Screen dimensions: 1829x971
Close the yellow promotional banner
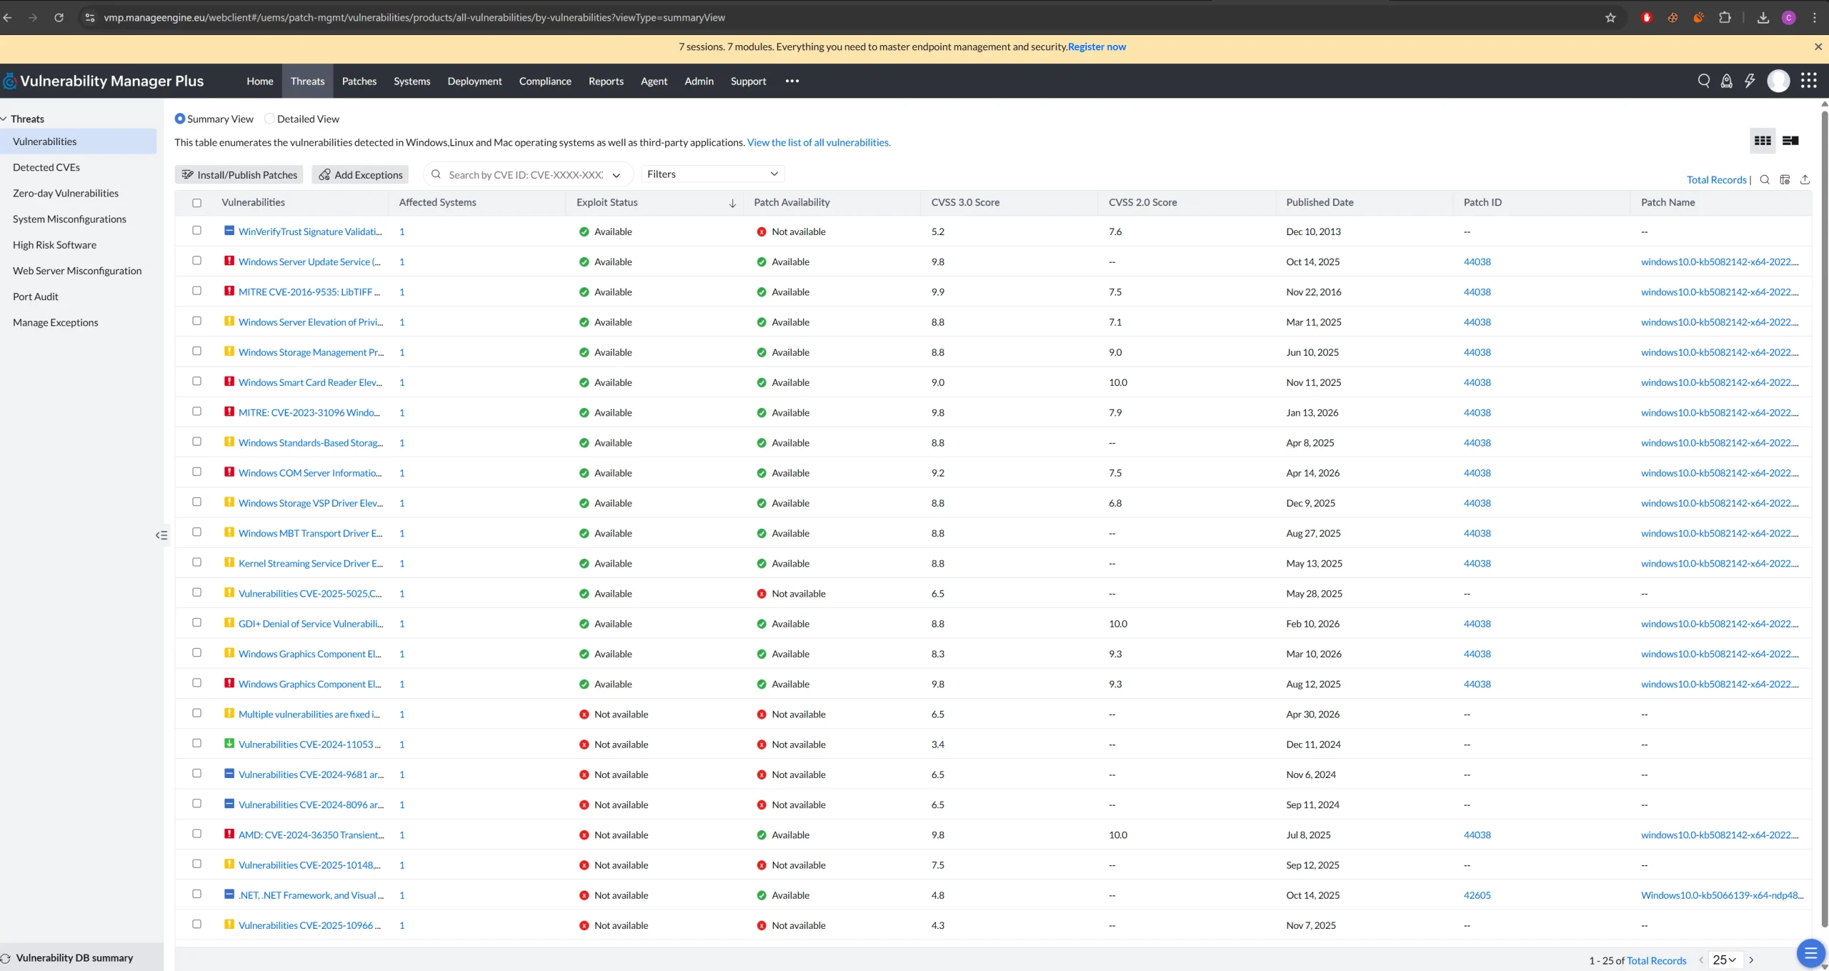tap(1818, 46)
